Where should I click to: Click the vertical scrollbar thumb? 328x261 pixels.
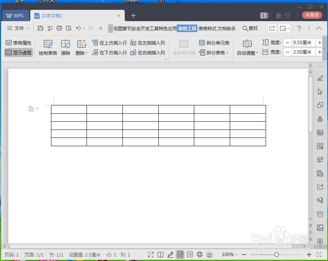311,104
